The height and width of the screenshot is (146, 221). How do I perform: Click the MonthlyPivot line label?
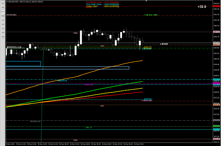click(x=35, y=121)
